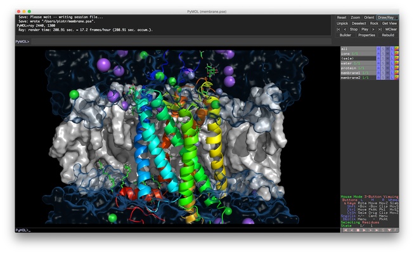The height and width of the screenshot is (254, 414).
Task: Click the PyMOL> command input field
Action: tap(181, 41)
